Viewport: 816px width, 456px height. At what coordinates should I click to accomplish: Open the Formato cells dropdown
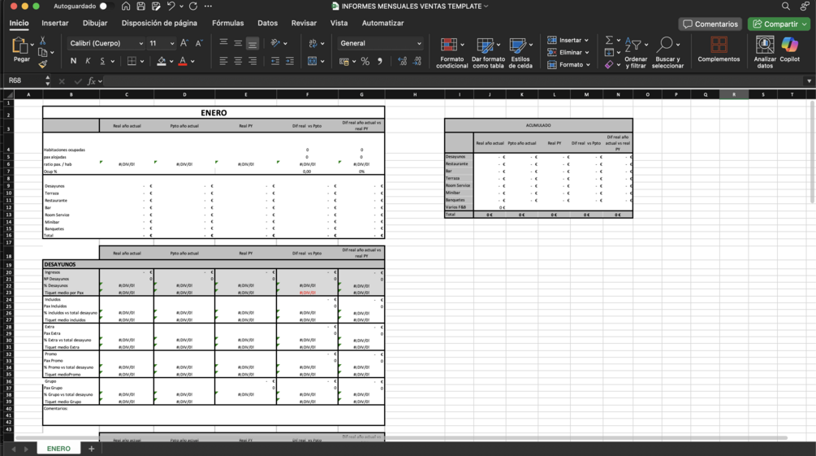(568, 65)
